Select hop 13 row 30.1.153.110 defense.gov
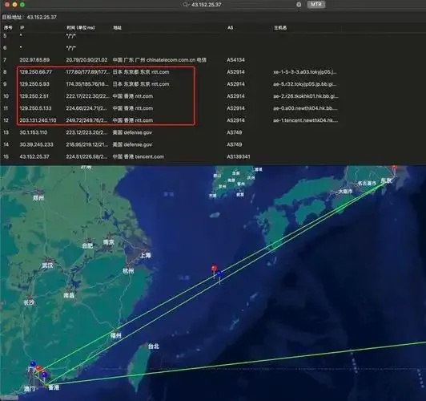 pyautogui.click(x=213, y=132)
